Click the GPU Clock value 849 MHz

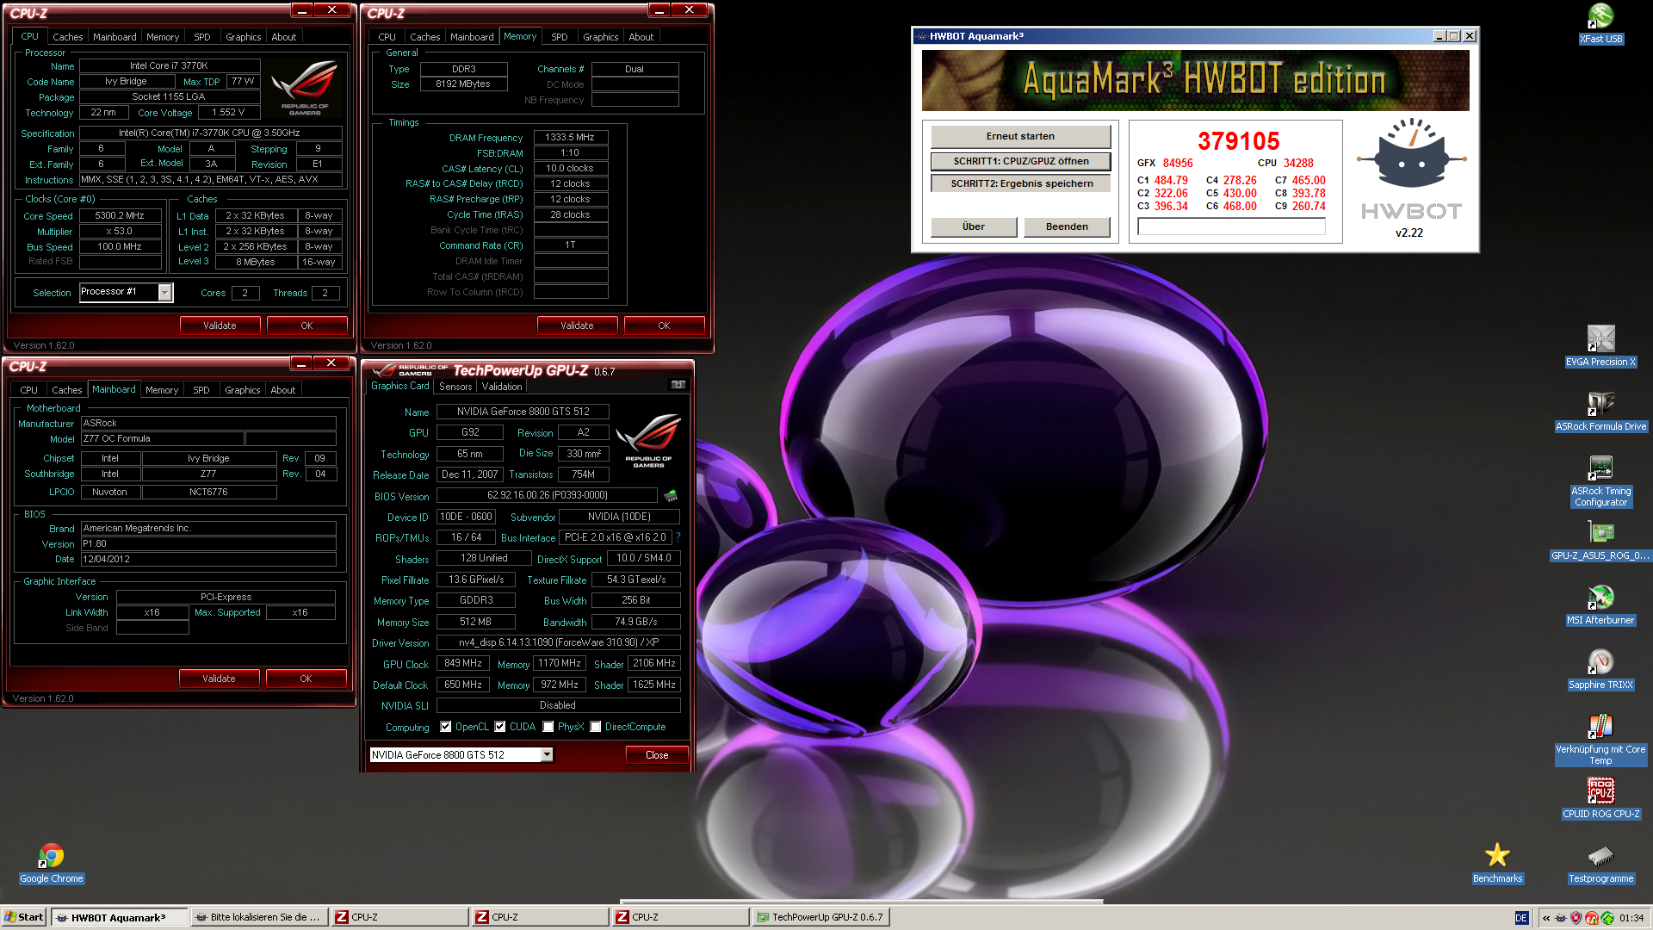(x=463, y=664)
